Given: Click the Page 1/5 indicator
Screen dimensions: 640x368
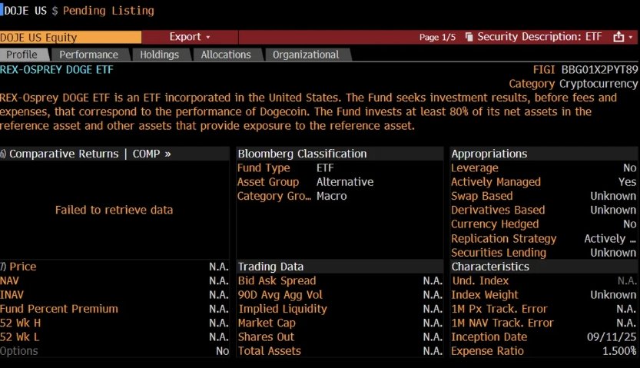Looking at the screenshot, I should tap(437, 37).
